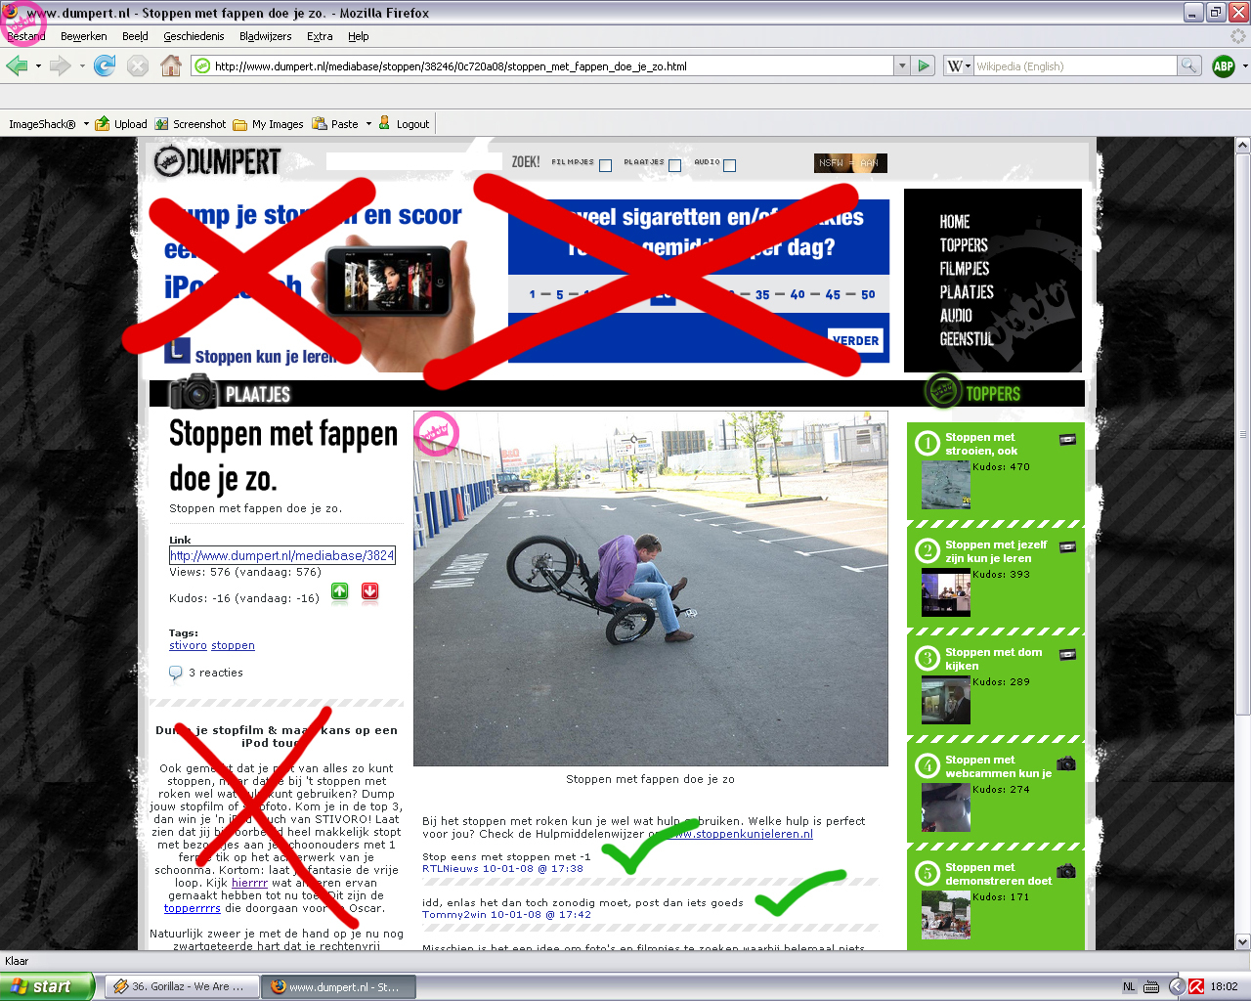Click VERDER button in blue banner
The height and width of the screenshot is (1001, 1251).
tap(856, 340)
